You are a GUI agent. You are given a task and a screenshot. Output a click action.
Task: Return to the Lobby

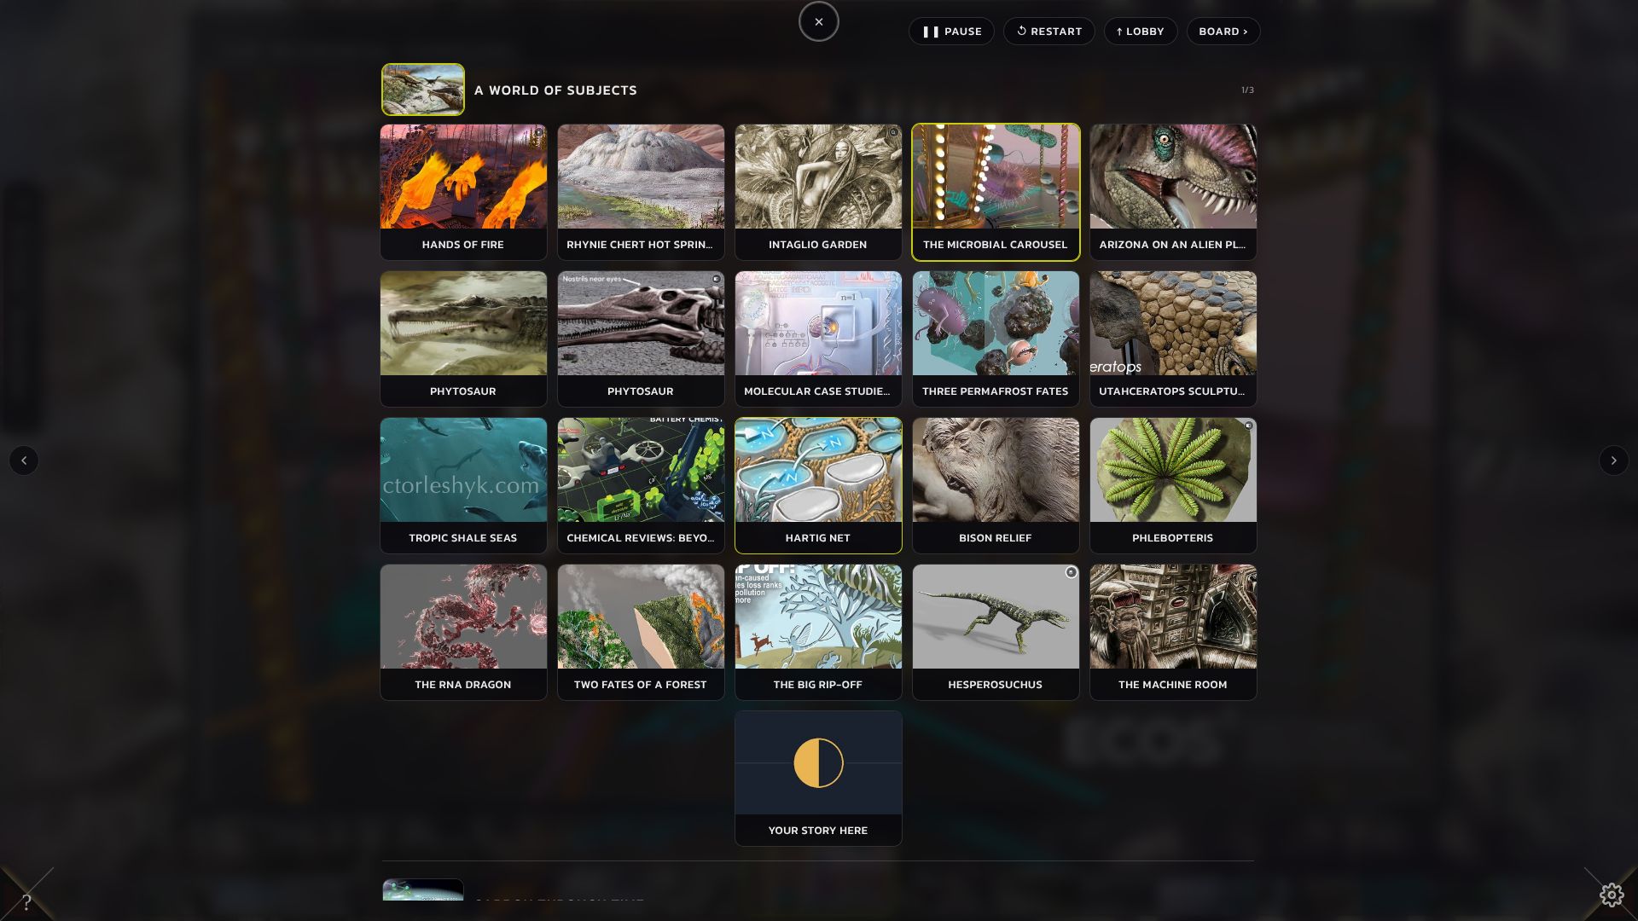click(x=1140, y=32)
